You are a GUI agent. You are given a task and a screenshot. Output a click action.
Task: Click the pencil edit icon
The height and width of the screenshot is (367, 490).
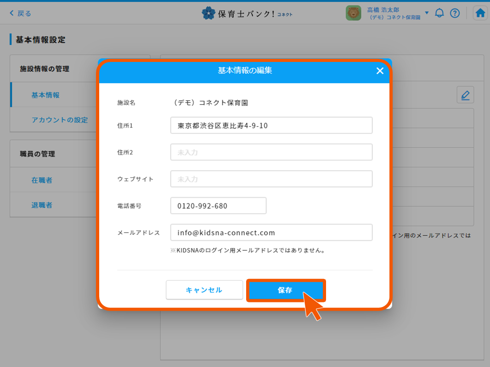click(465, 95)
